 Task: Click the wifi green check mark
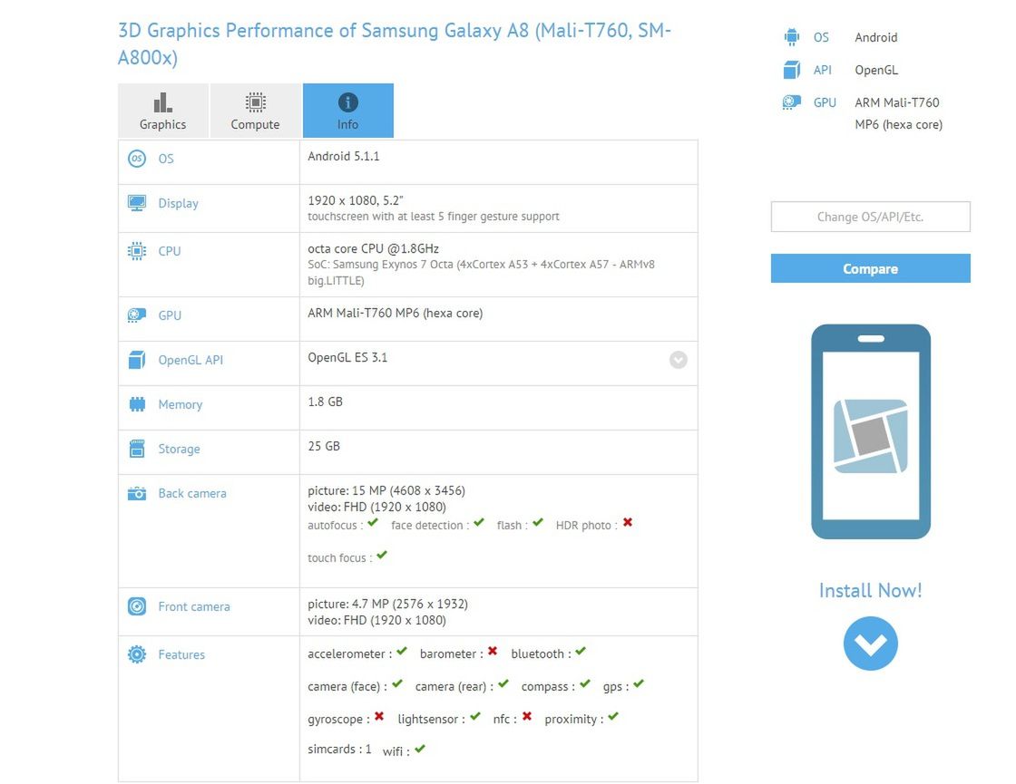tap(420, 749)
